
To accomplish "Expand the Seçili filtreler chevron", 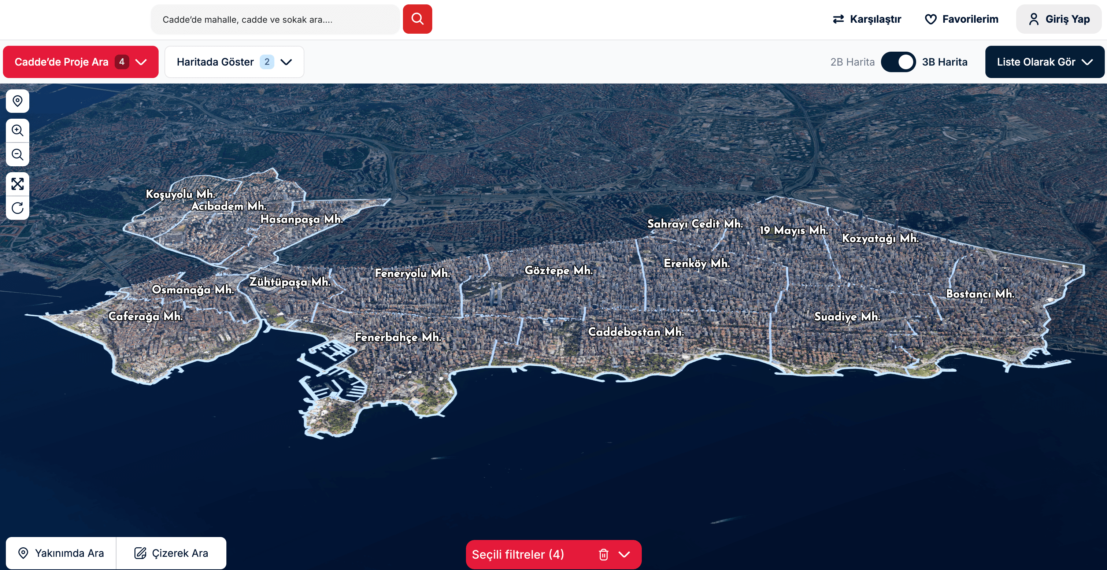I will pos(625,555).
